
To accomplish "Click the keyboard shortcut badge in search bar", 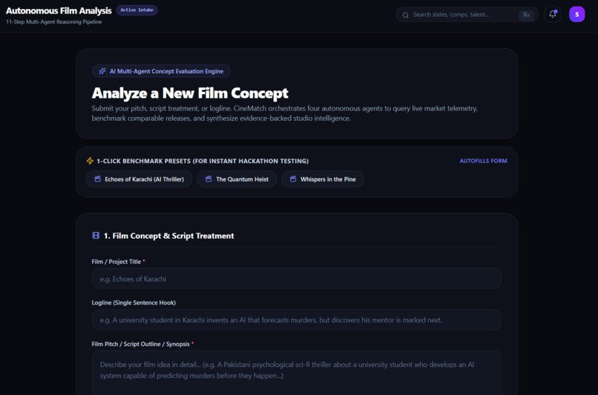I will [526, 15].
